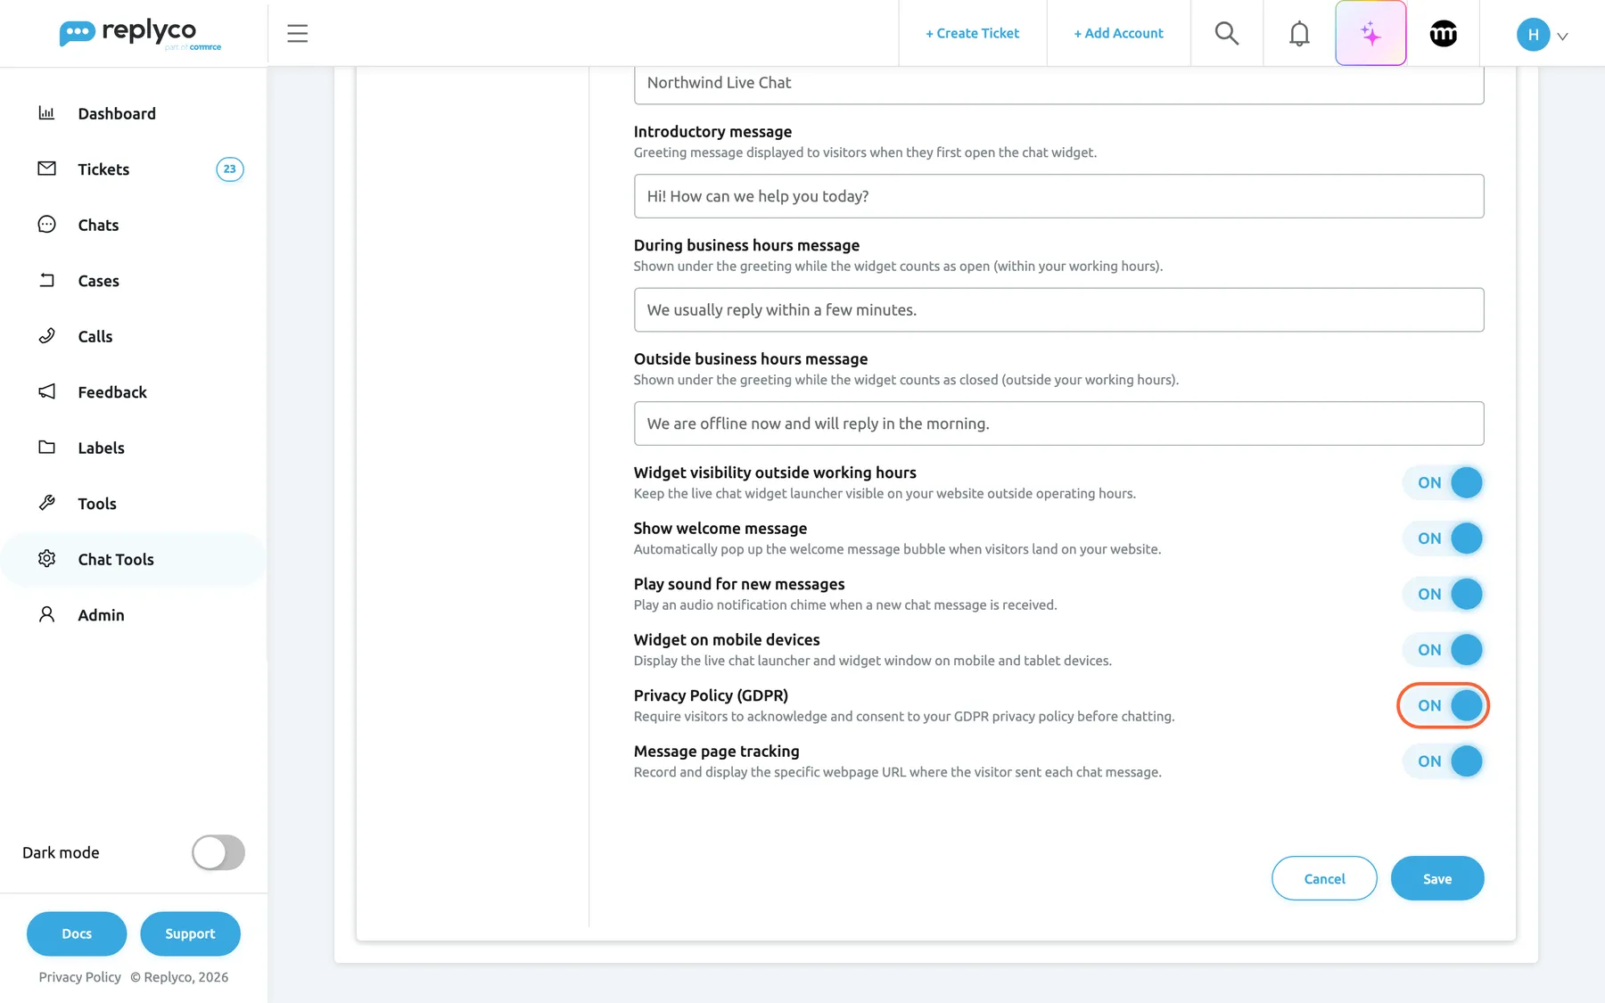The image size is (1605, 1003).
Task: Click the Labels folder icon
Action: (46, 448)
